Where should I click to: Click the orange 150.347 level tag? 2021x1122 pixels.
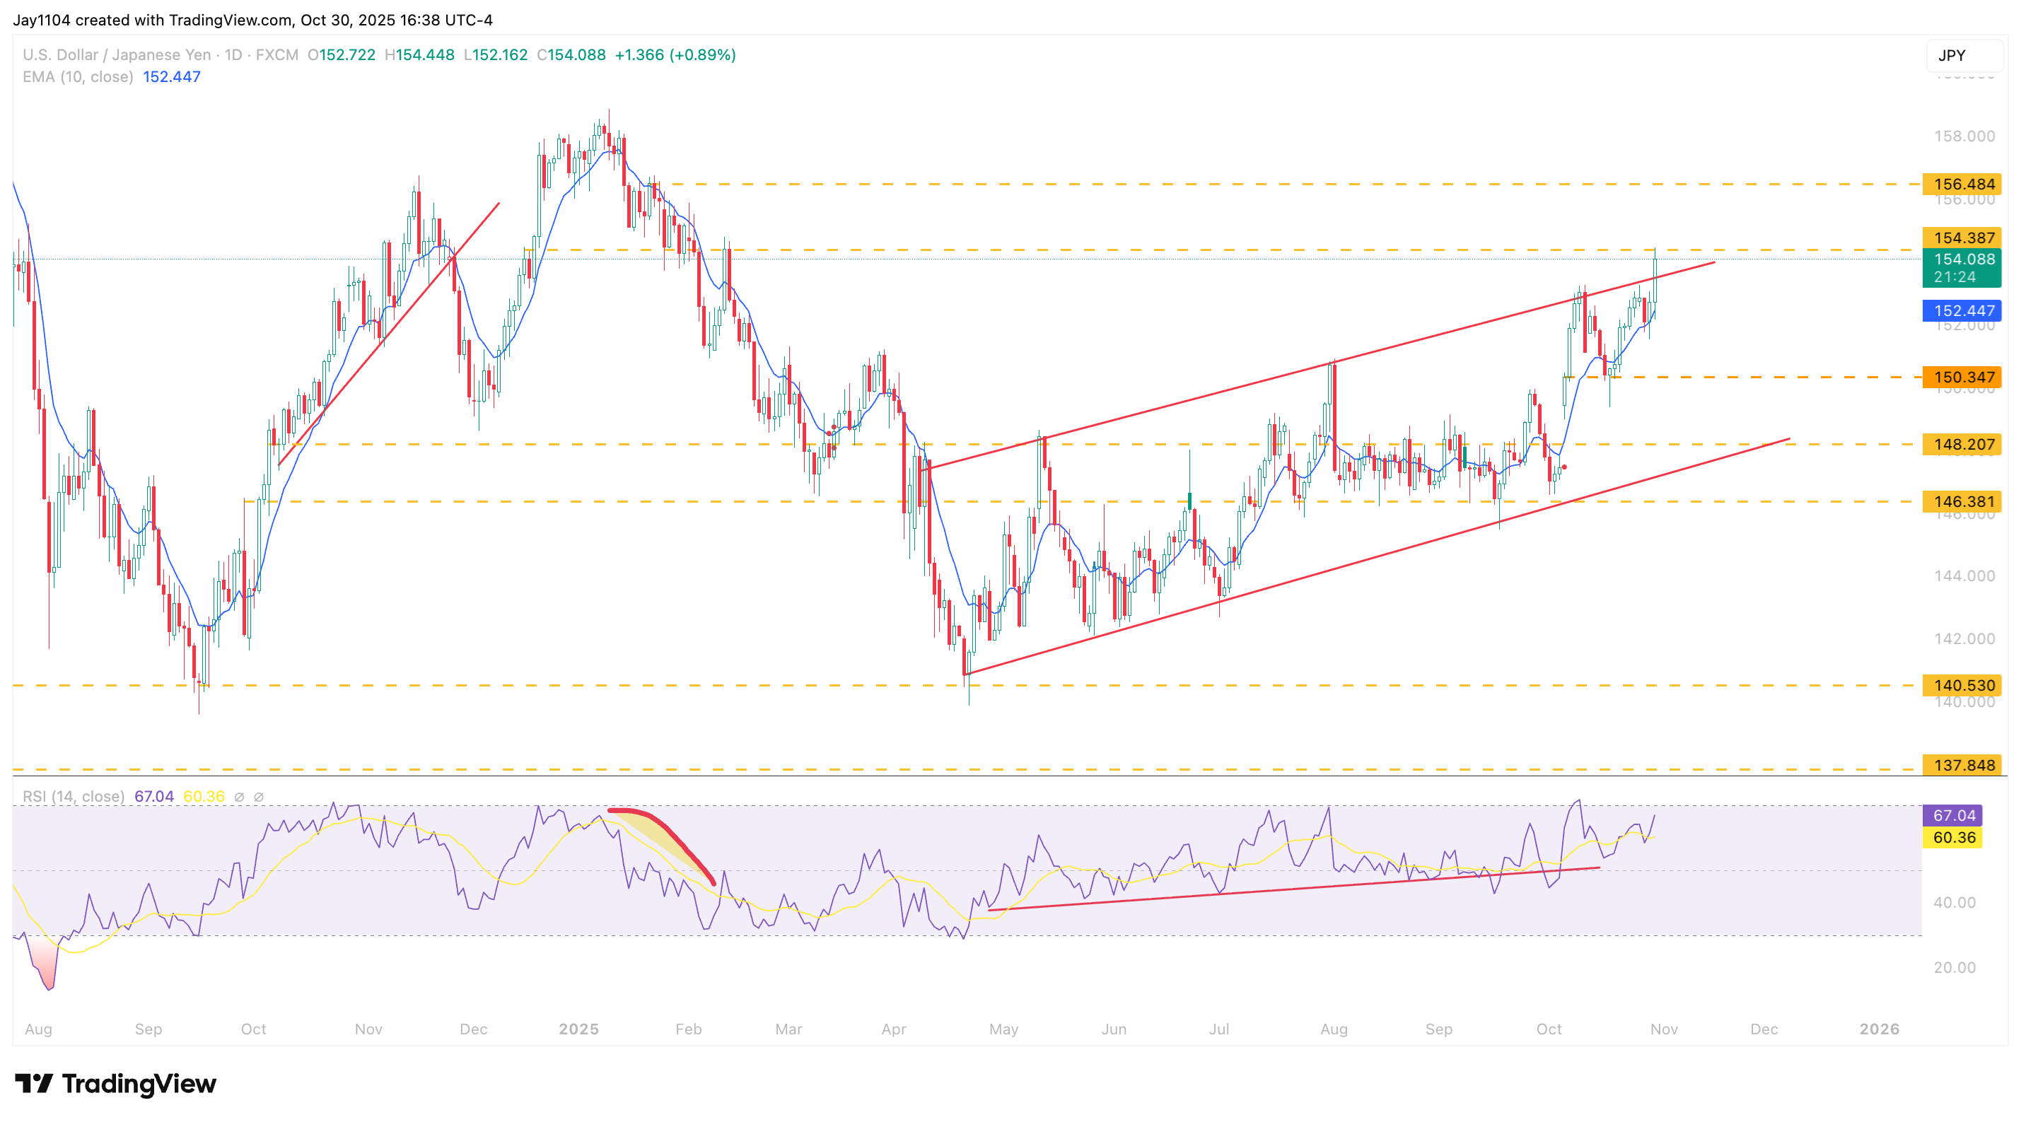pos(1962,378)
